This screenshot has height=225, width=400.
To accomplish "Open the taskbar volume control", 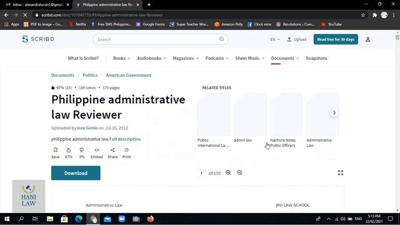I will [343, 219].
